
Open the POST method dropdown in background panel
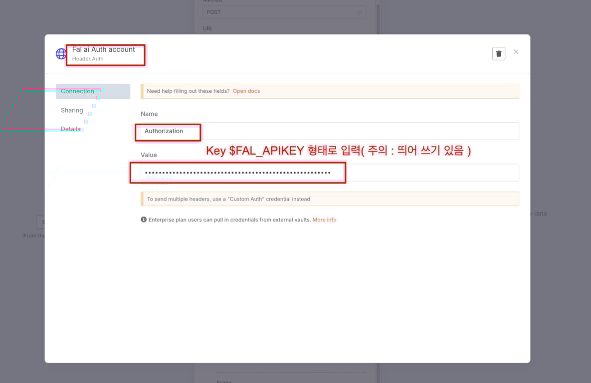tap(285, 12)
